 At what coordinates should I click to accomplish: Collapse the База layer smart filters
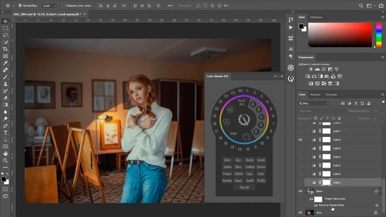point(381,191)
